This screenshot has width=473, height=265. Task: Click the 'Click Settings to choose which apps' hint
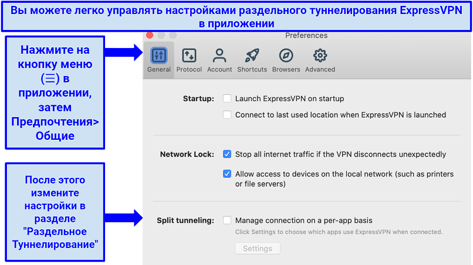click(x=339, y=232)
